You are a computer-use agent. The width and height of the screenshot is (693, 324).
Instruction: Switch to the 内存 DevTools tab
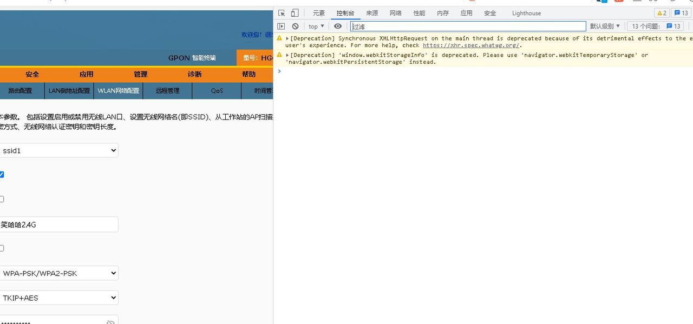click(x=443, y=13)
